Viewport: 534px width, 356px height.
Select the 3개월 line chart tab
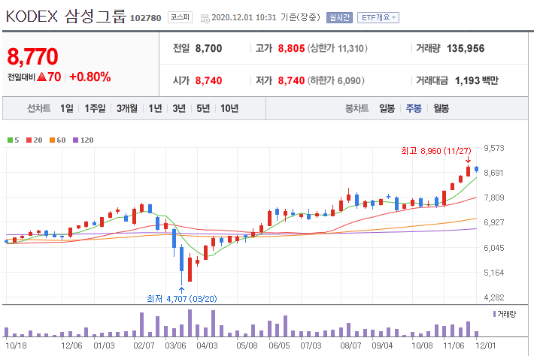(127, 108)
